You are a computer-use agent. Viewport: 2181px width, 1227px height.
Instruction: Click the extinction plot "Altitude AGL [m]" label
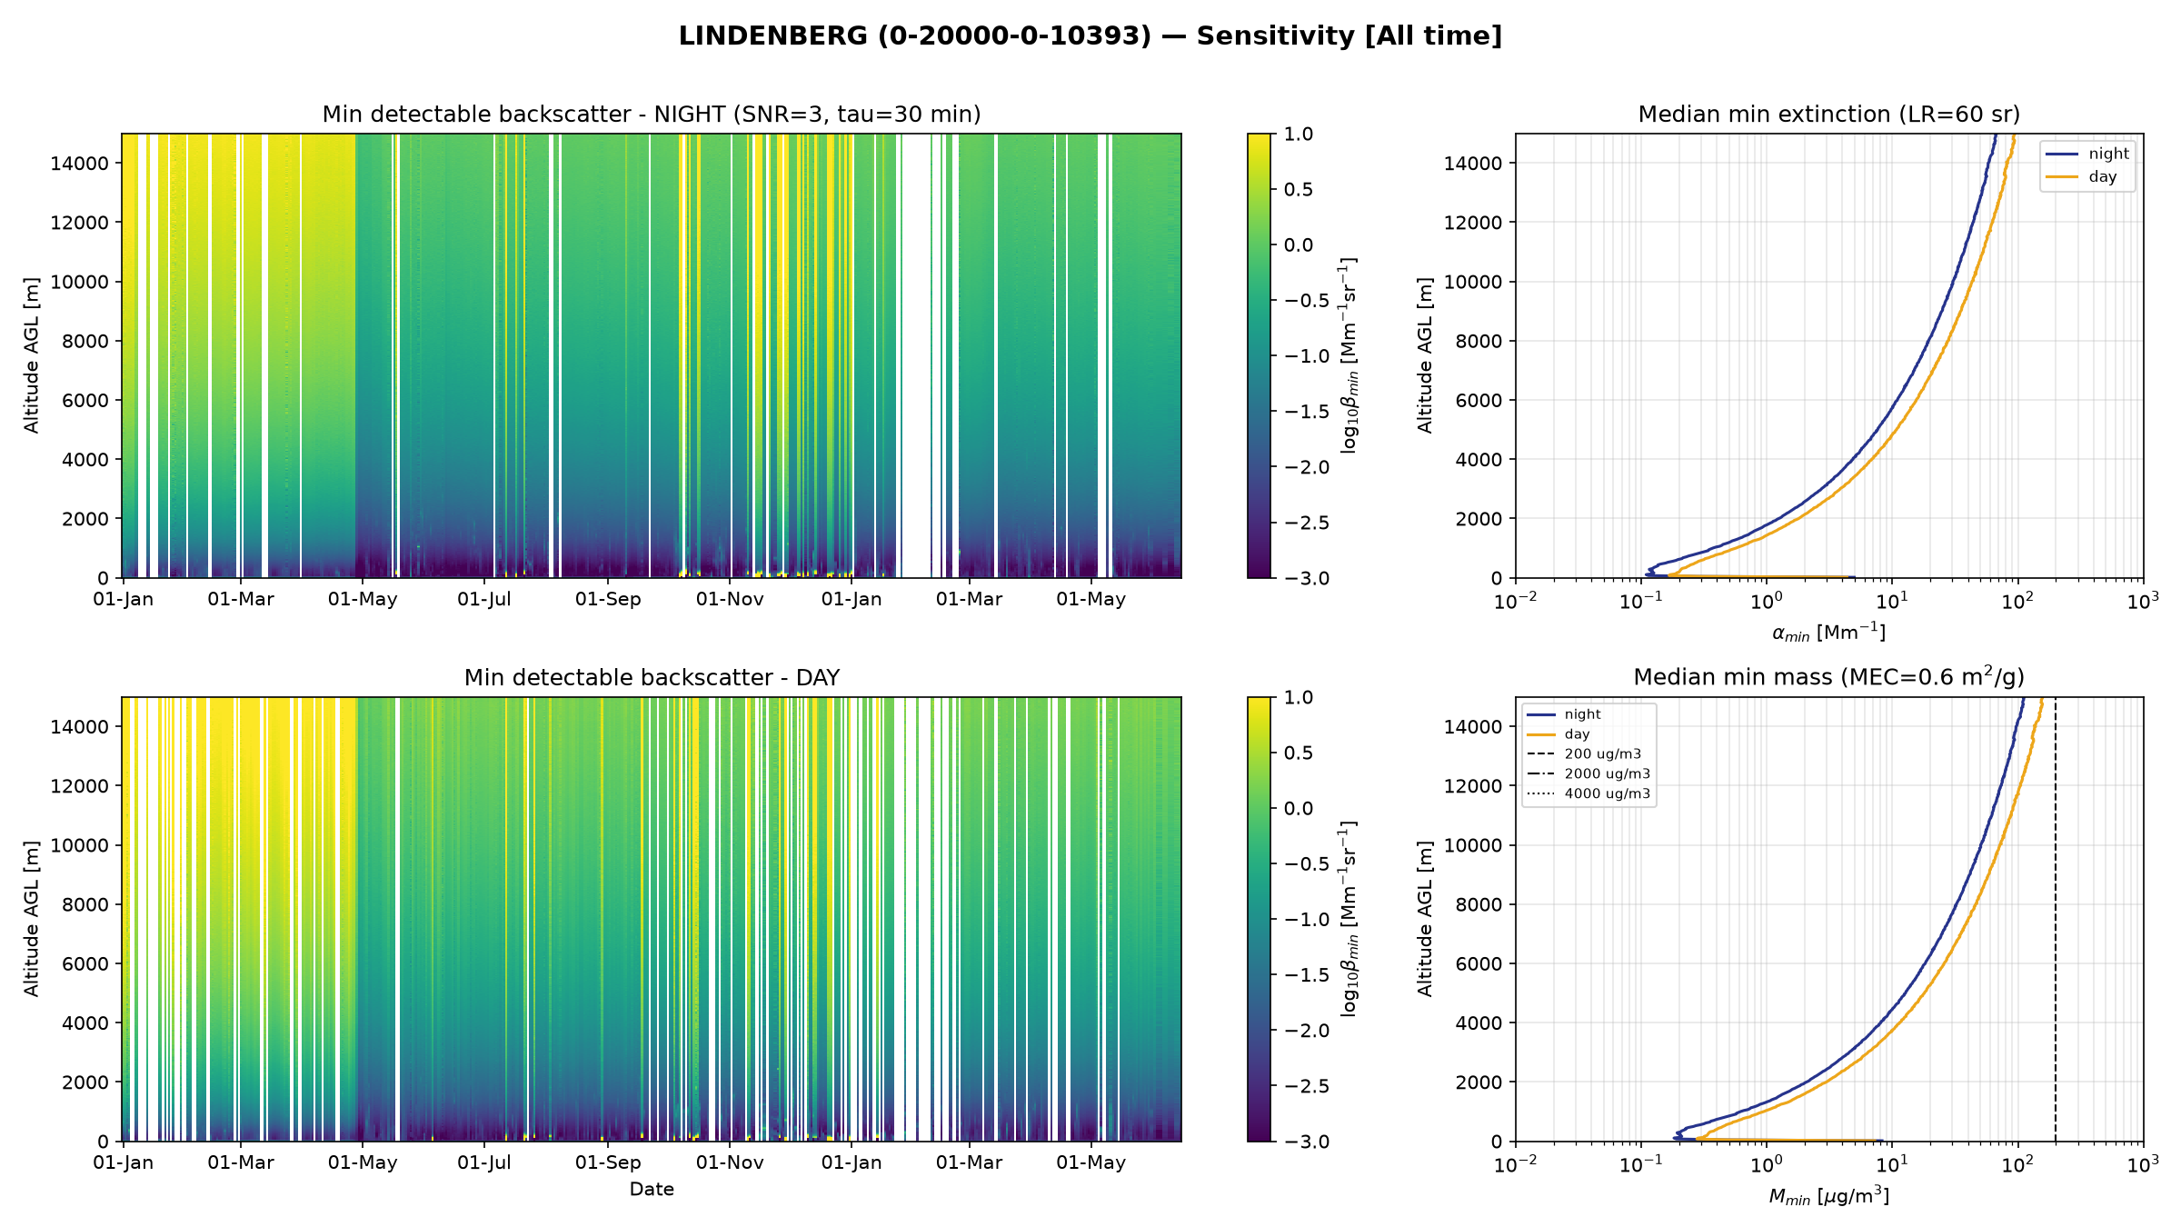tap(1425, 355)
